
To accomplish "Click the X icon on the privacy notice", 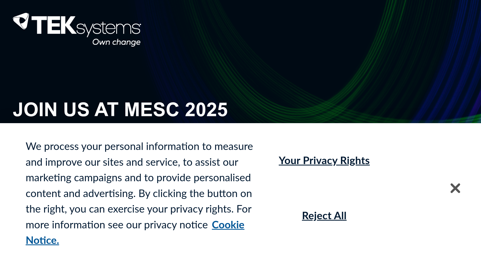I will 456,189.
